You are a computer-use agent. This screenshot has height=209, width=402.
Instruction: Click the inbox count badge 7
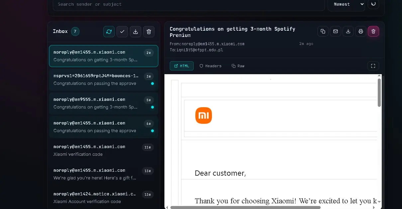point(75,32)
